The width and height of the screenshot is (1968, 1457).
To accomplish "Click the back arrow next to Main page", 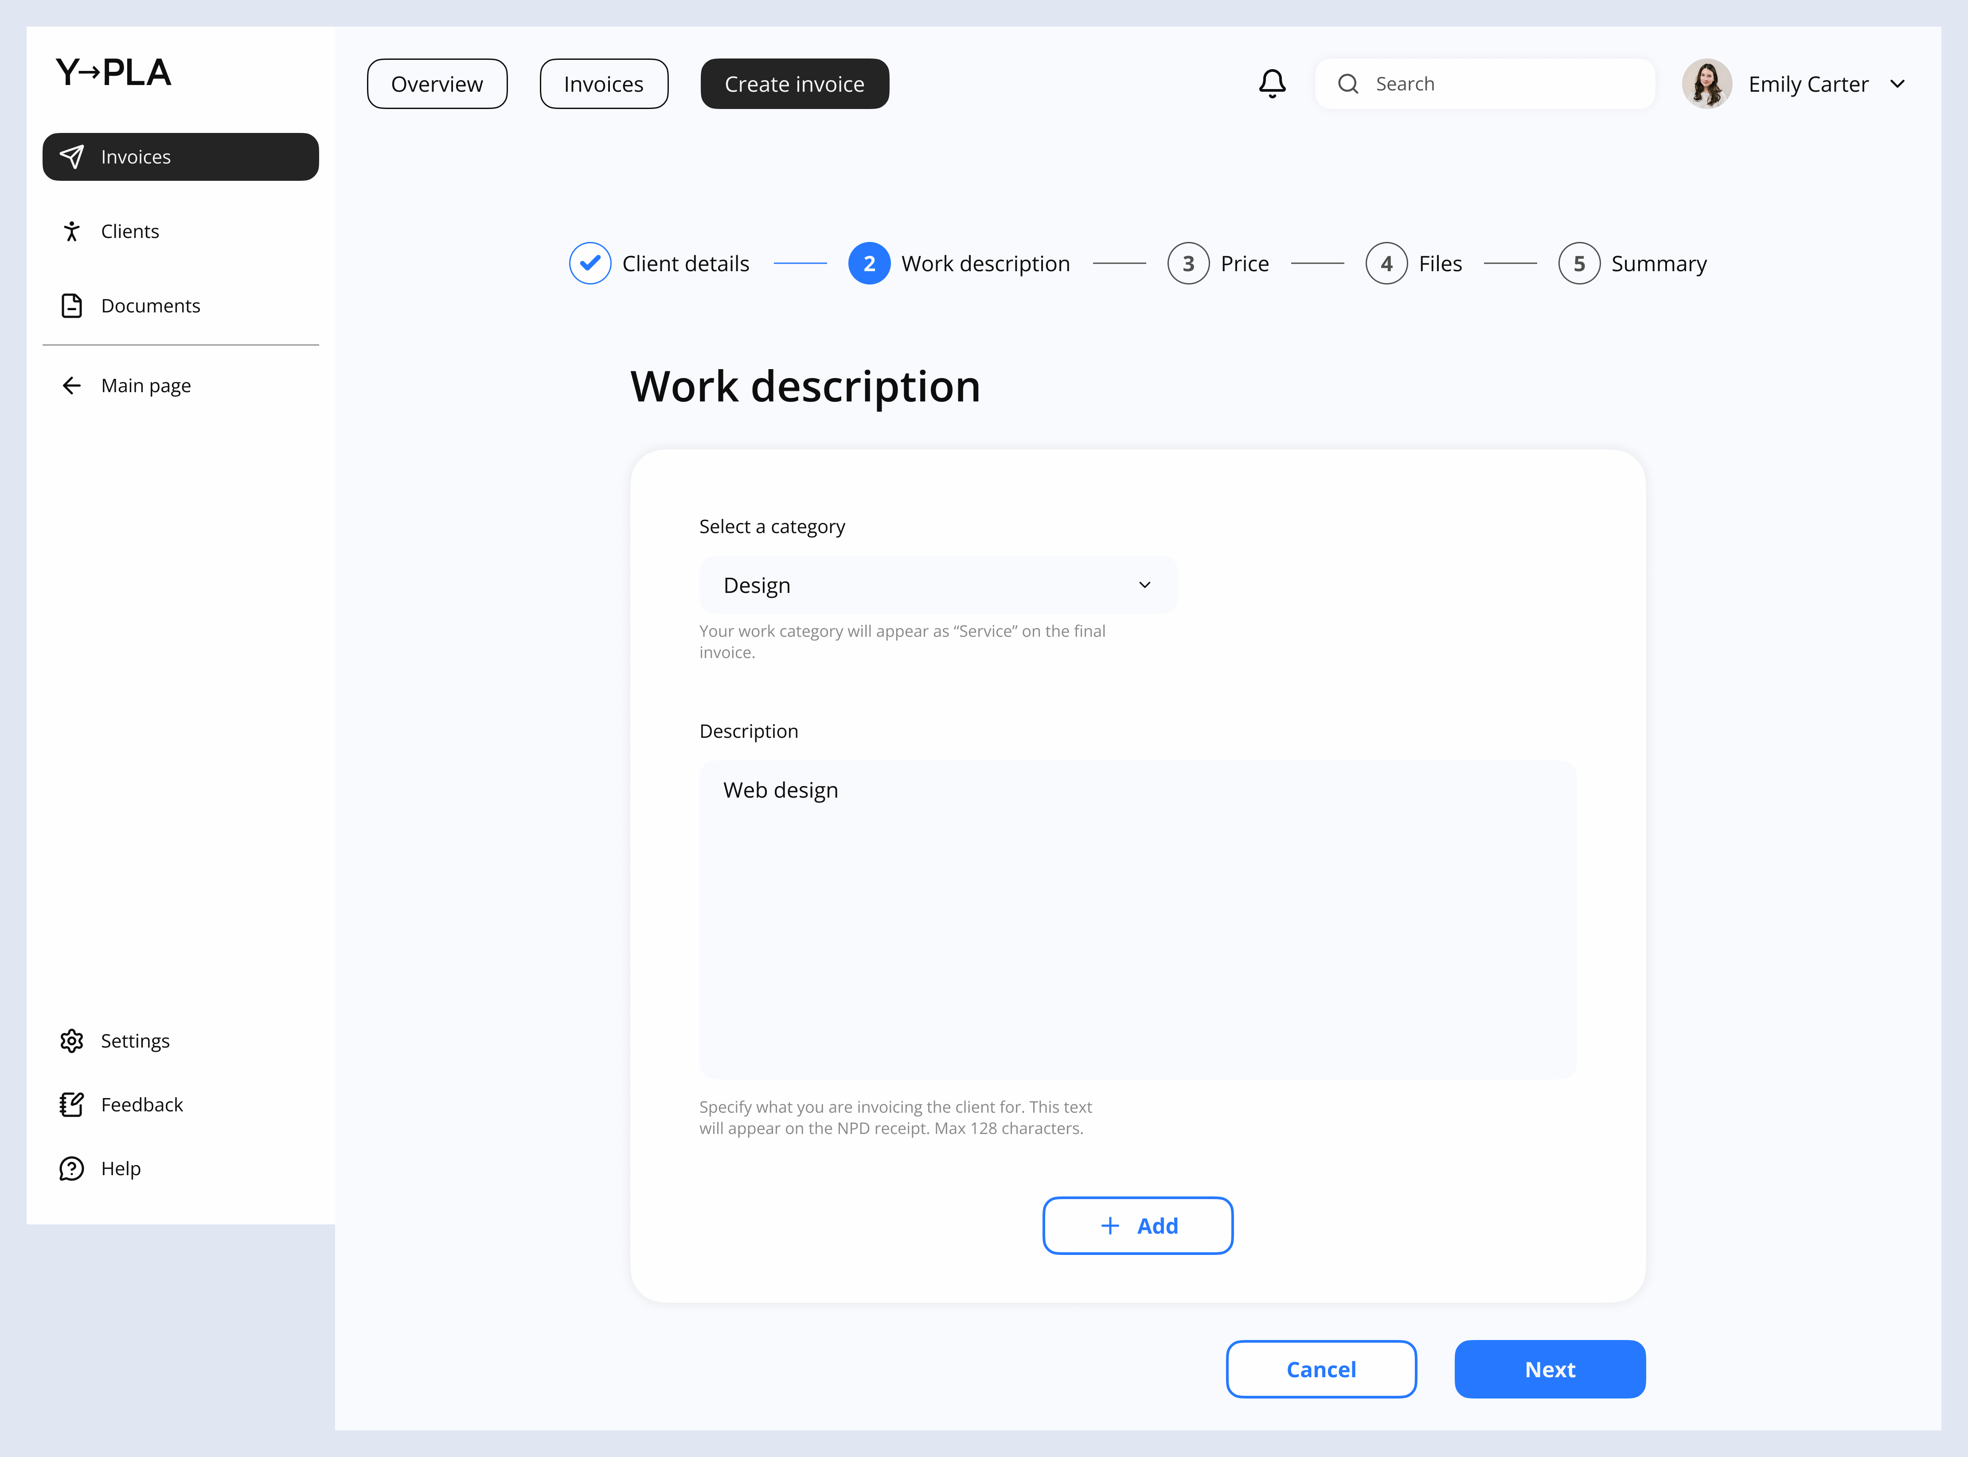I will click(71, 385).
